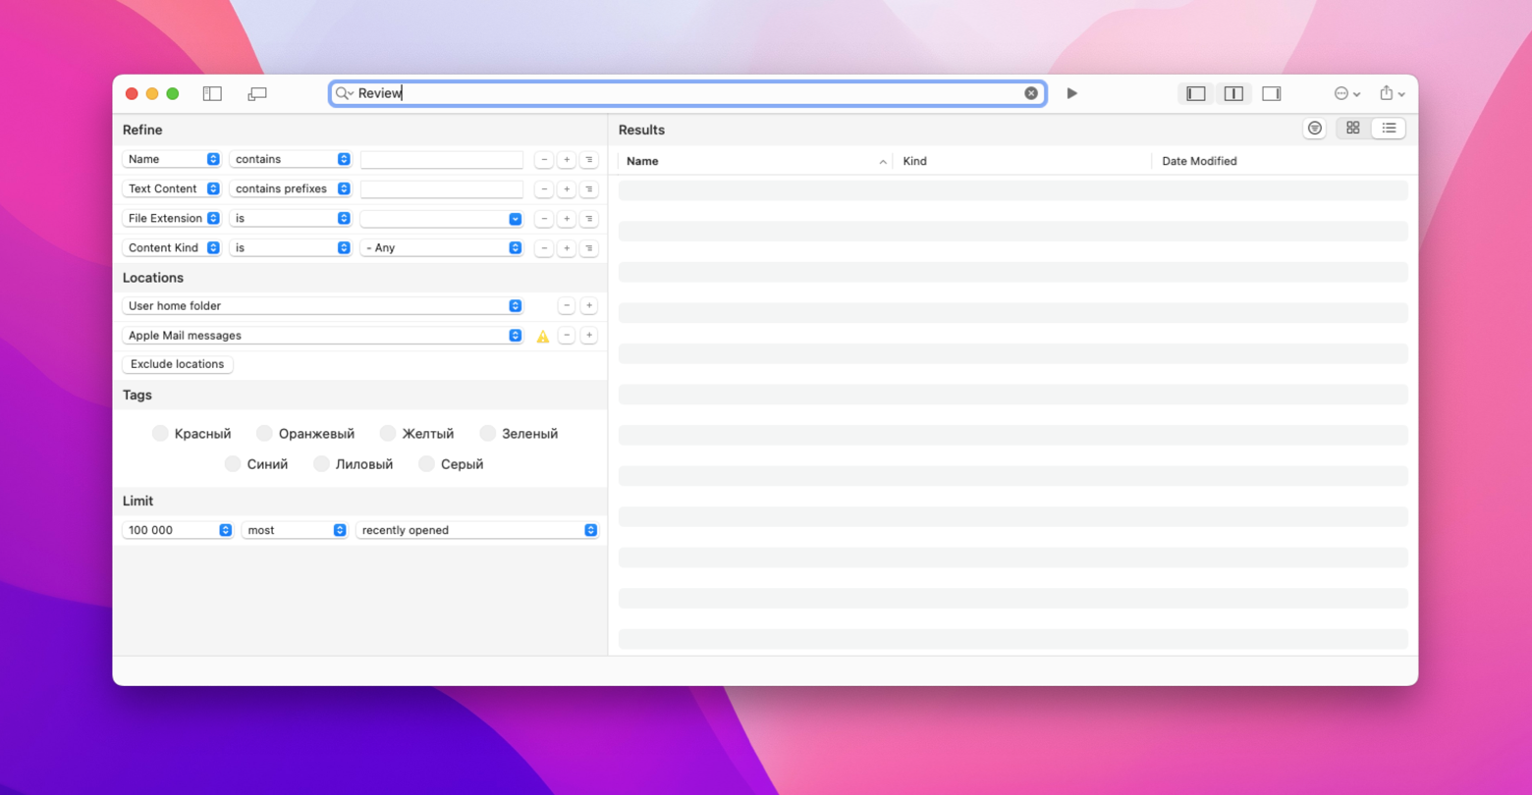Change 'Apple Mail messages' location
Image resolution: width=1532 pixels, height=795 pixels.
point(322,335)
